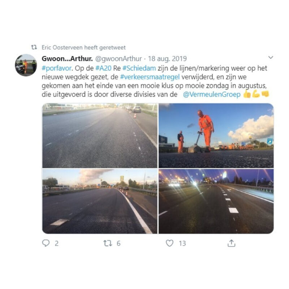
Task: Open night photo with street lights
Action: pyautogui.click(x=216, y=202)
